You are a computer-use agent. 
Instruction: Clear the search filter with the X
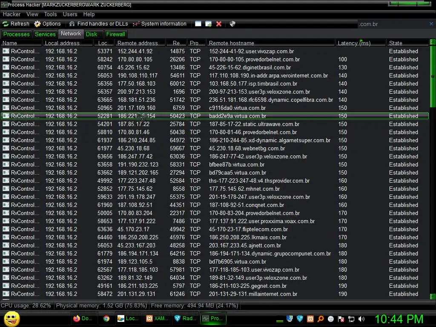click(x=431, y=24)
